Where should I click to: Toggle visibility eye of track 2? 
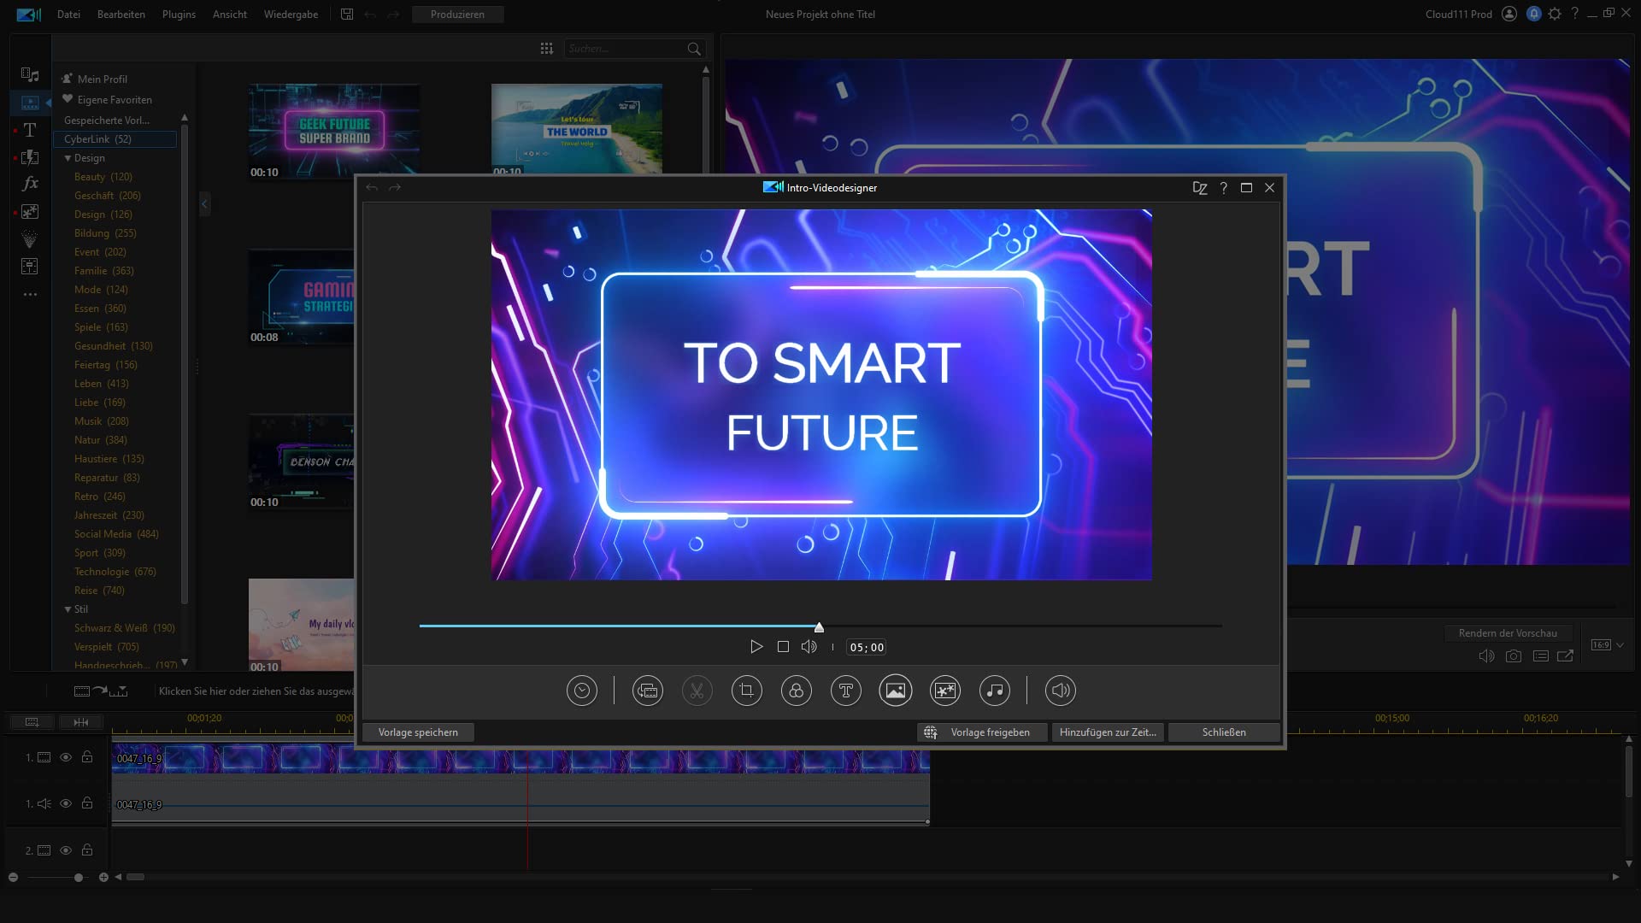66,850
